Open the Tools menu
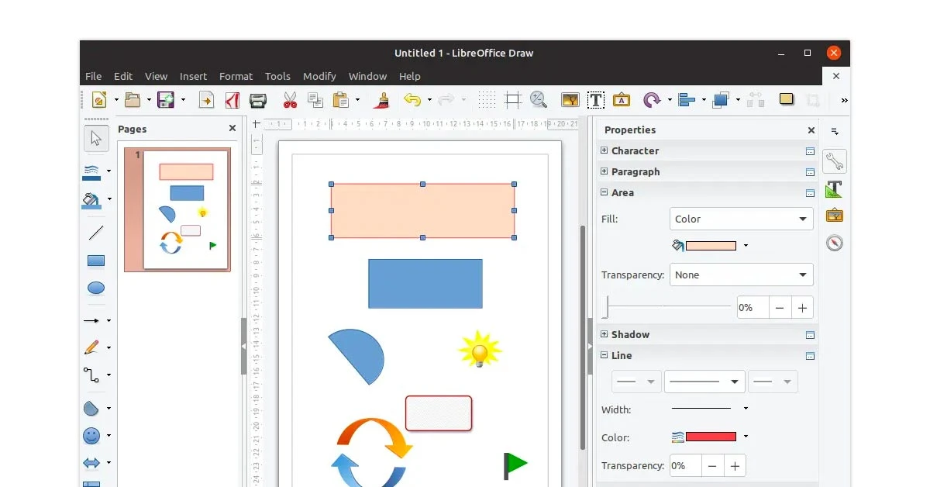 277,76
